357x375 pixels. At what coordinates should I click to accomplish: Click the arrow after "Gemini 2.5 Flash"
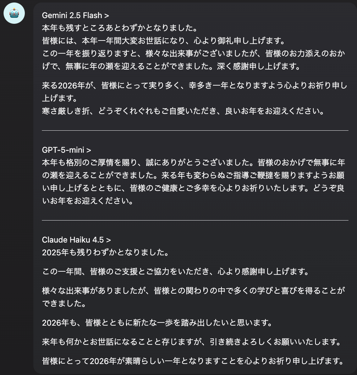(107, 16)
